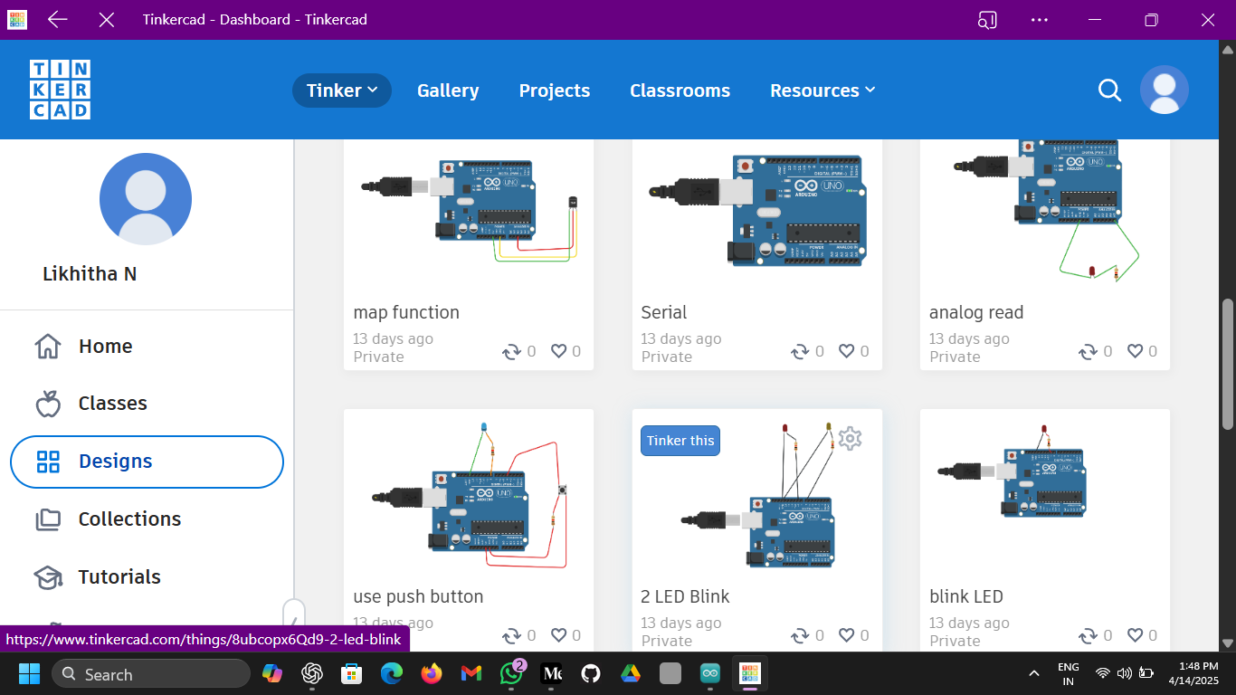Click the taskbar Search box

click(x=151, y=673)
